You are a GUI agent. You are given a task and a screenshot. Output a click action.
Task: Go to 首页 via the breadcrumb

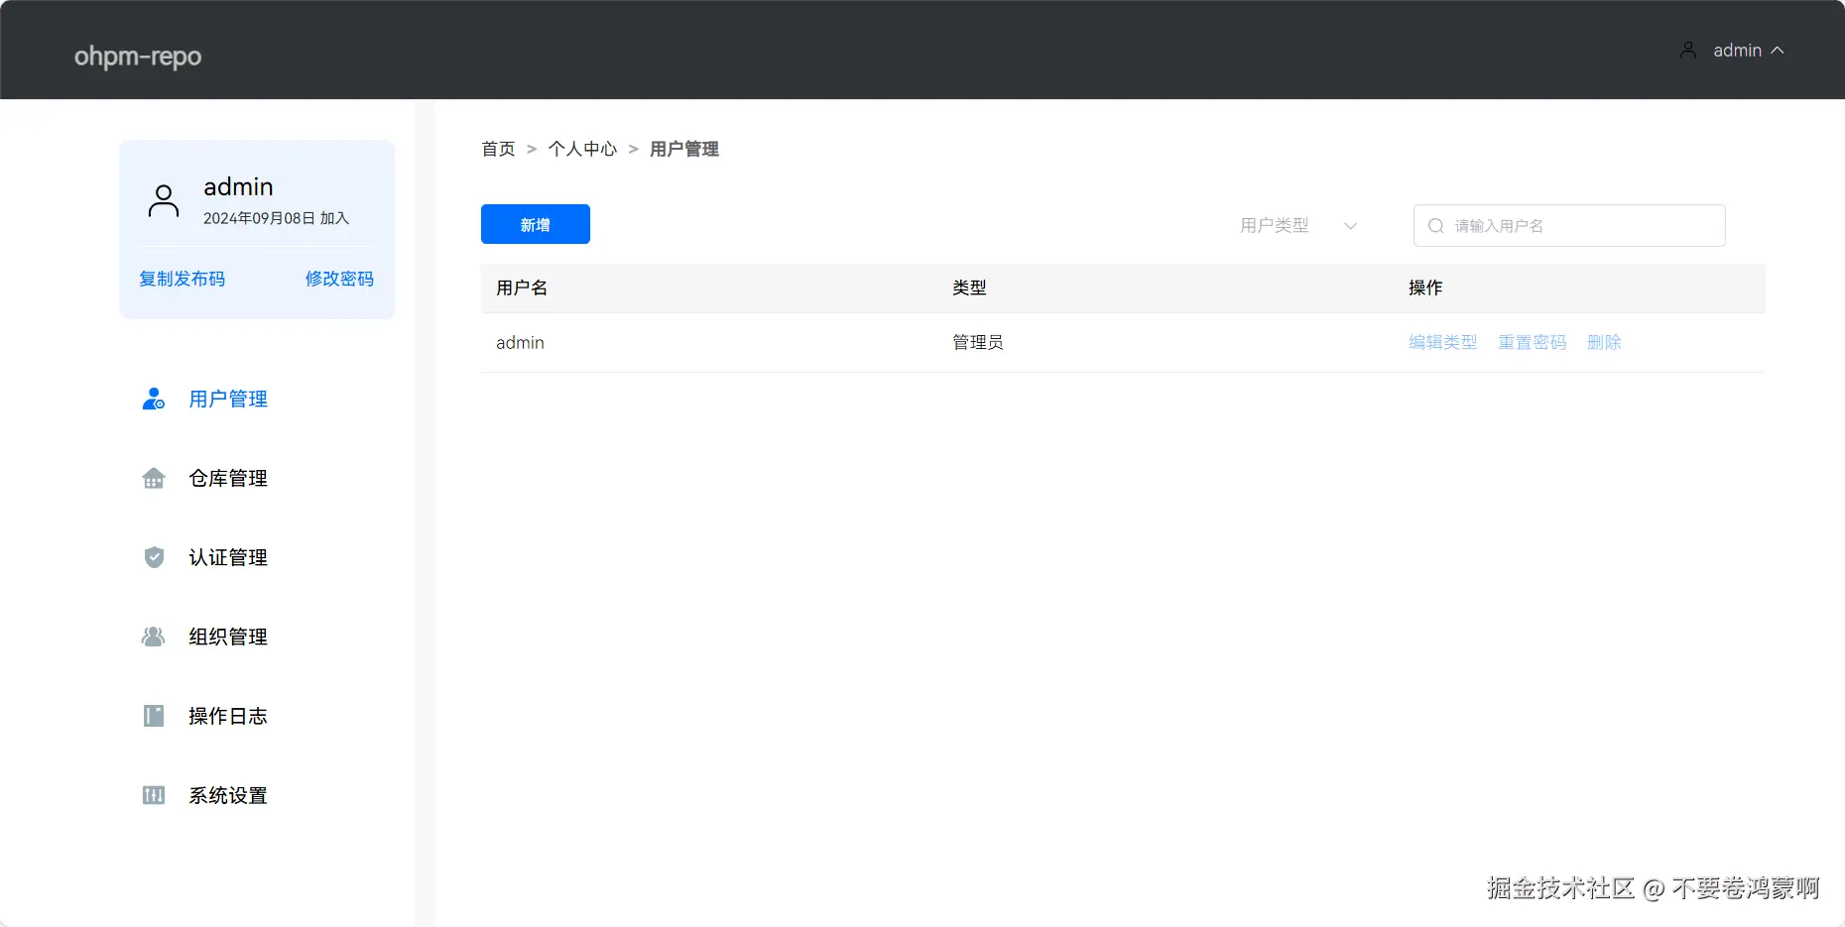point(498,149)
